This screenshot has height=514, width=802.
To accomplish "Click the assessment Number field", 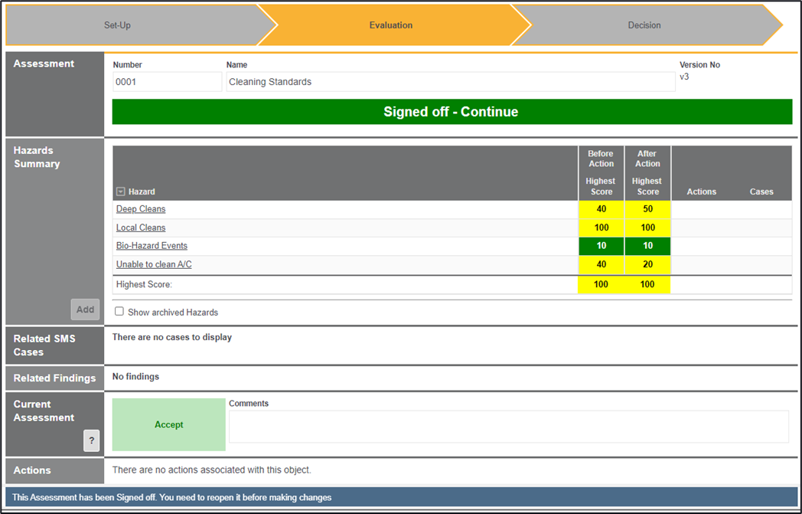I will click(x=167, y=82).
